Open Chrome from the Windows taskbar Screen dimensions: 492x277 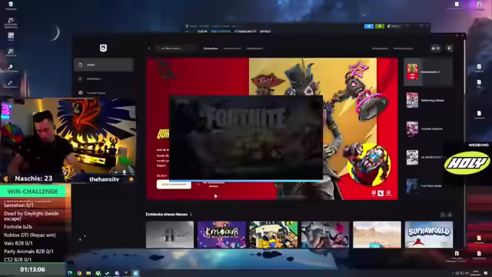point(79,273)
